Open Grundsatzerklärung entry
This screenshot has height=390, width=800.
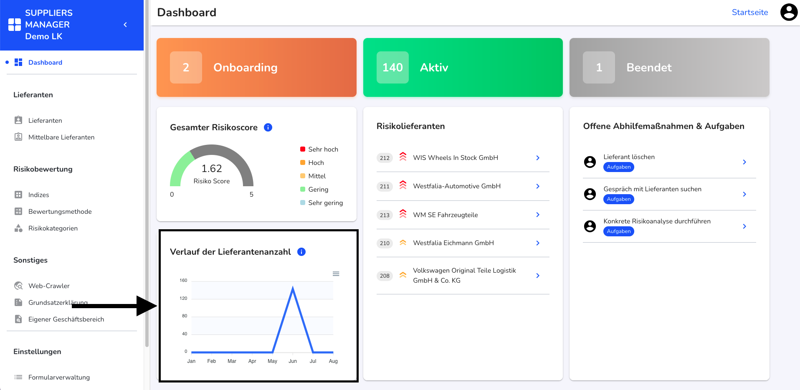coord(58,302)
